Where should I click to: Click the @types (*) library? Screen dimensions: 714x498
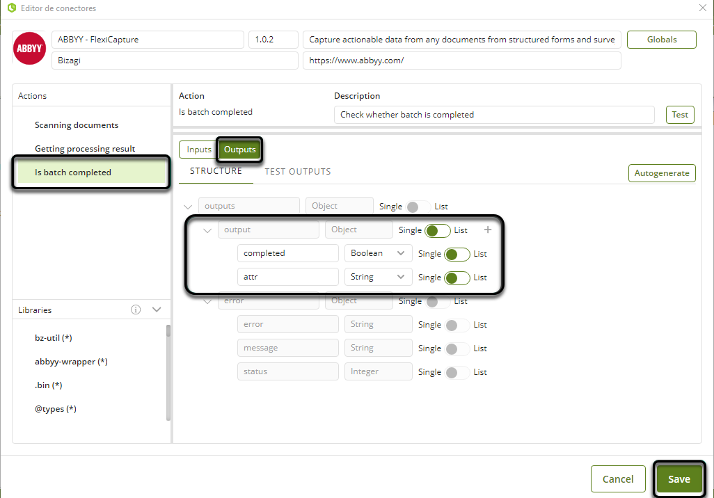56,409
